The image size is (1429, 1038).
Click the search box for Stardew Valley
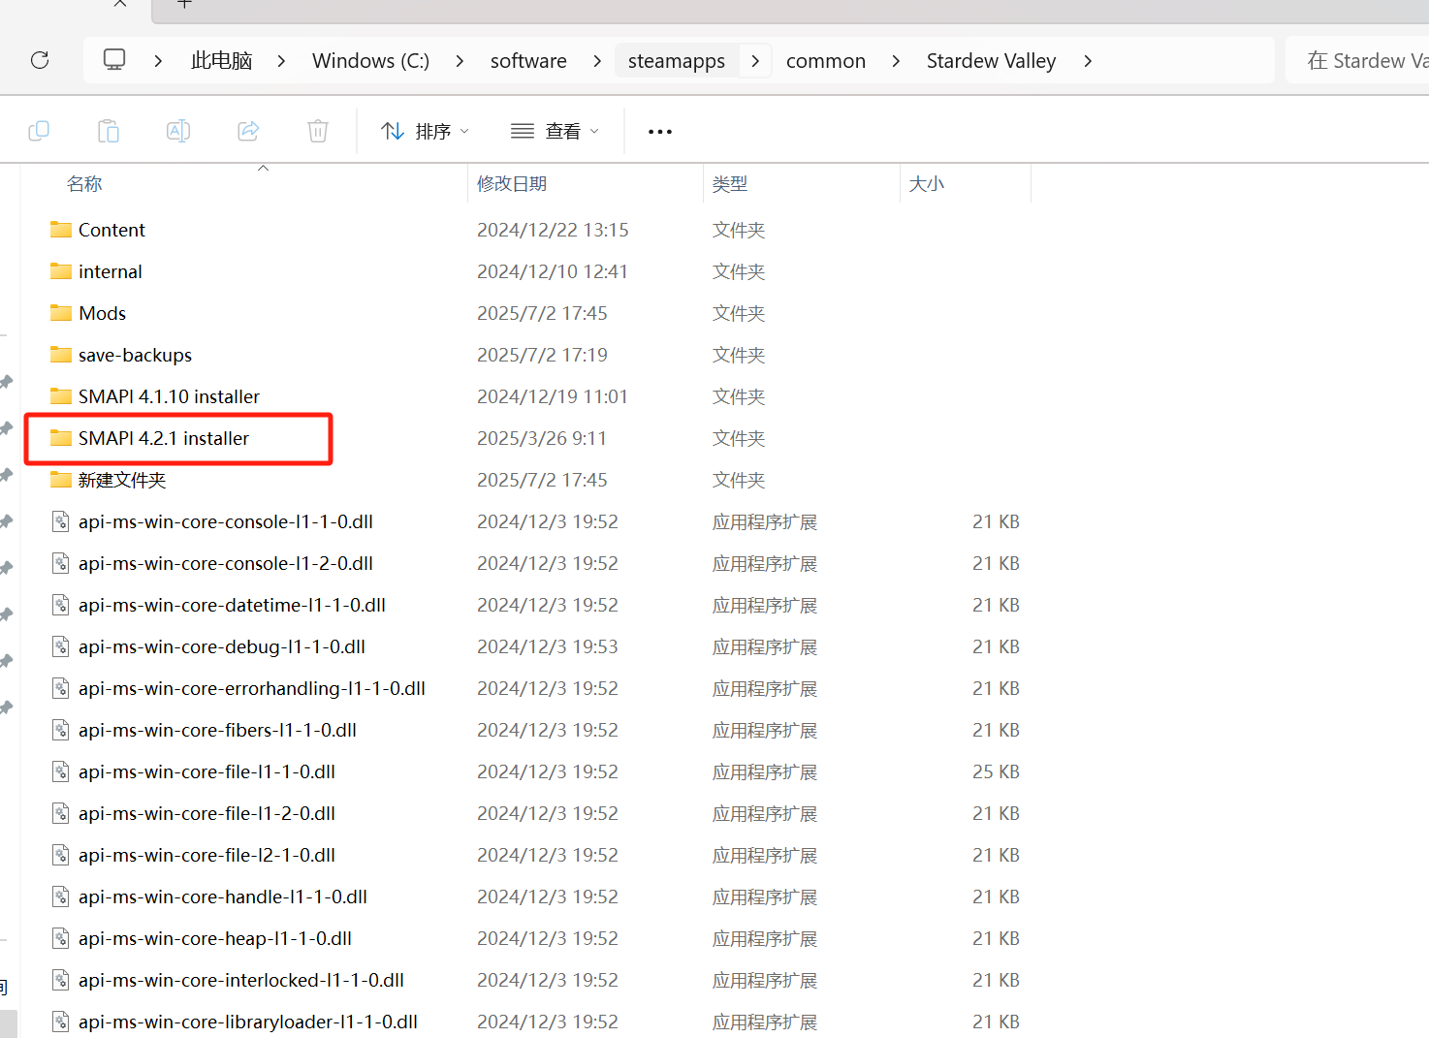pyautogui.click(x=1357, y=61)
